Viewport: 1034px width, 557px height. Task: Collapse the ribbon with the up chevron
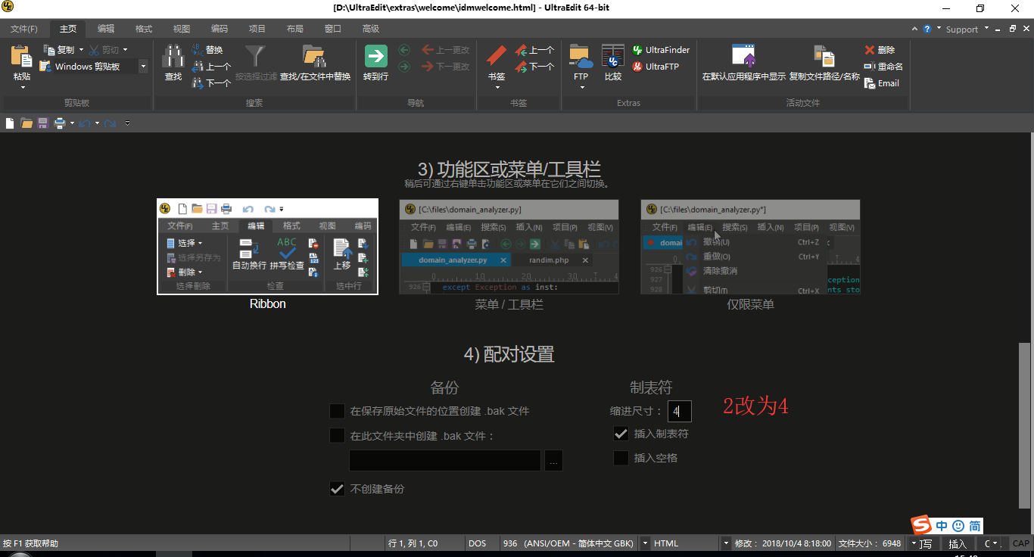[x=914, y=29]
